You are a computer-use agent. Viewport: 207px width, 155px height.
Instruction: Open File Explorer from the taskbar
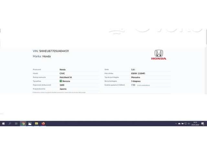click(37, 123)
